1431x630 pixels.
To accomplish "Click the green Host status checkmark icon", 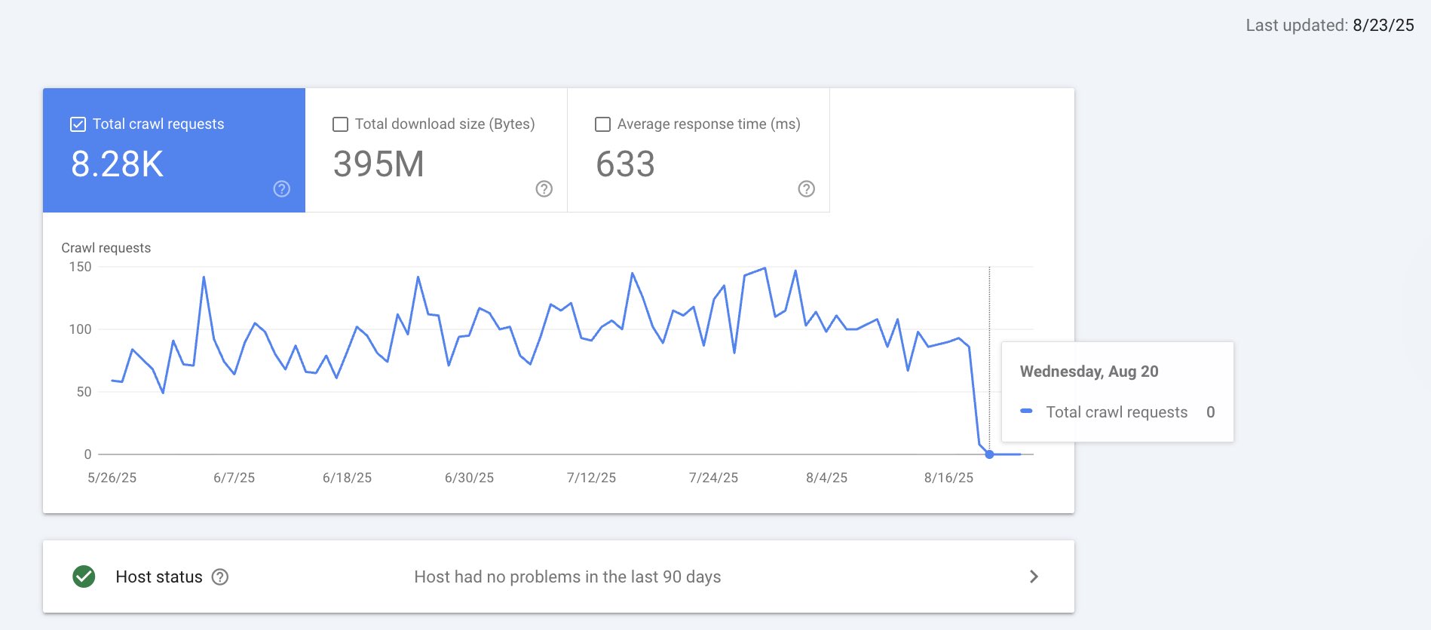I will [84, 576].
